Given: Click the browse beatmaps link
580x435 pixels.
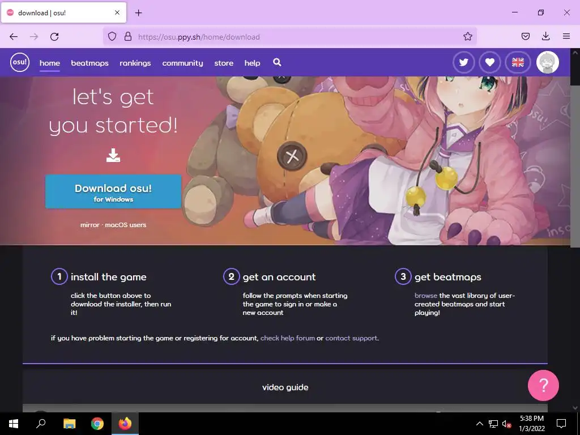Looking at the screenshot, I should click(426, 296).
